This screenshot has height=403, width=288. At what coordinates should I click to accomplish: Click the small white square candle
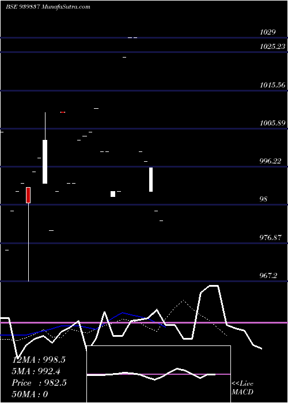[x=113, y=194]
